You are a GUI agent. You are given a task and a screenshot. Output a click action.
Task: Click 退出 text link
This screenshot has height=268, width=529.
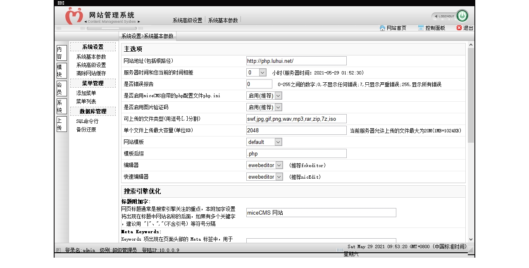tap(468, 28)
